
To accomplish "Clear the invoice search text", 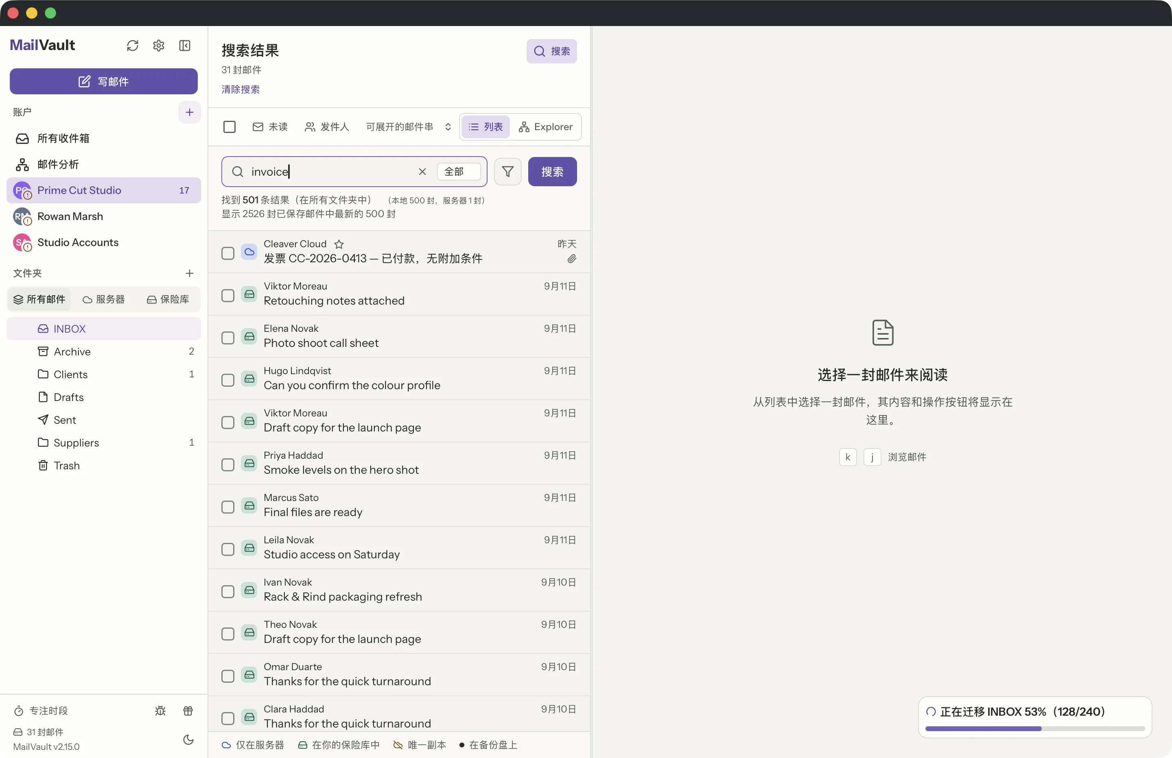I will pos(422,171).
